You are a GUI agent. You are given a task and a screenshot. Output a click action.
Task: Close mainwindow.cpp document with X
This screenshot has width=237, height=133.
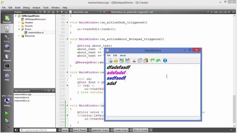click(104, 12)
